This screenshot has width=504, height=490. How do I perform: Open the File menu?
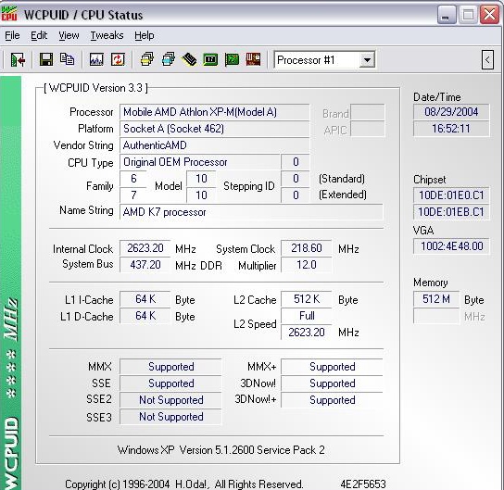pyautogui.click(x=12, y=35)
